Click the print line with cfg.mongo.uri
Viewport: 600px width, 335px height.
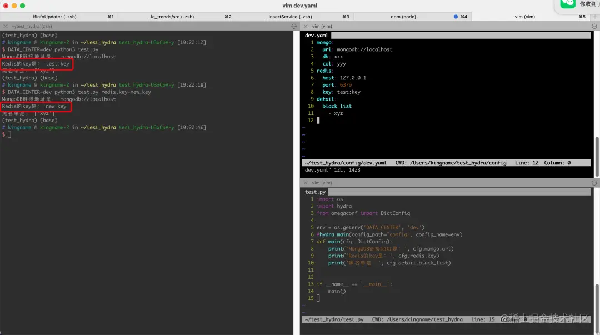(391, 249)
